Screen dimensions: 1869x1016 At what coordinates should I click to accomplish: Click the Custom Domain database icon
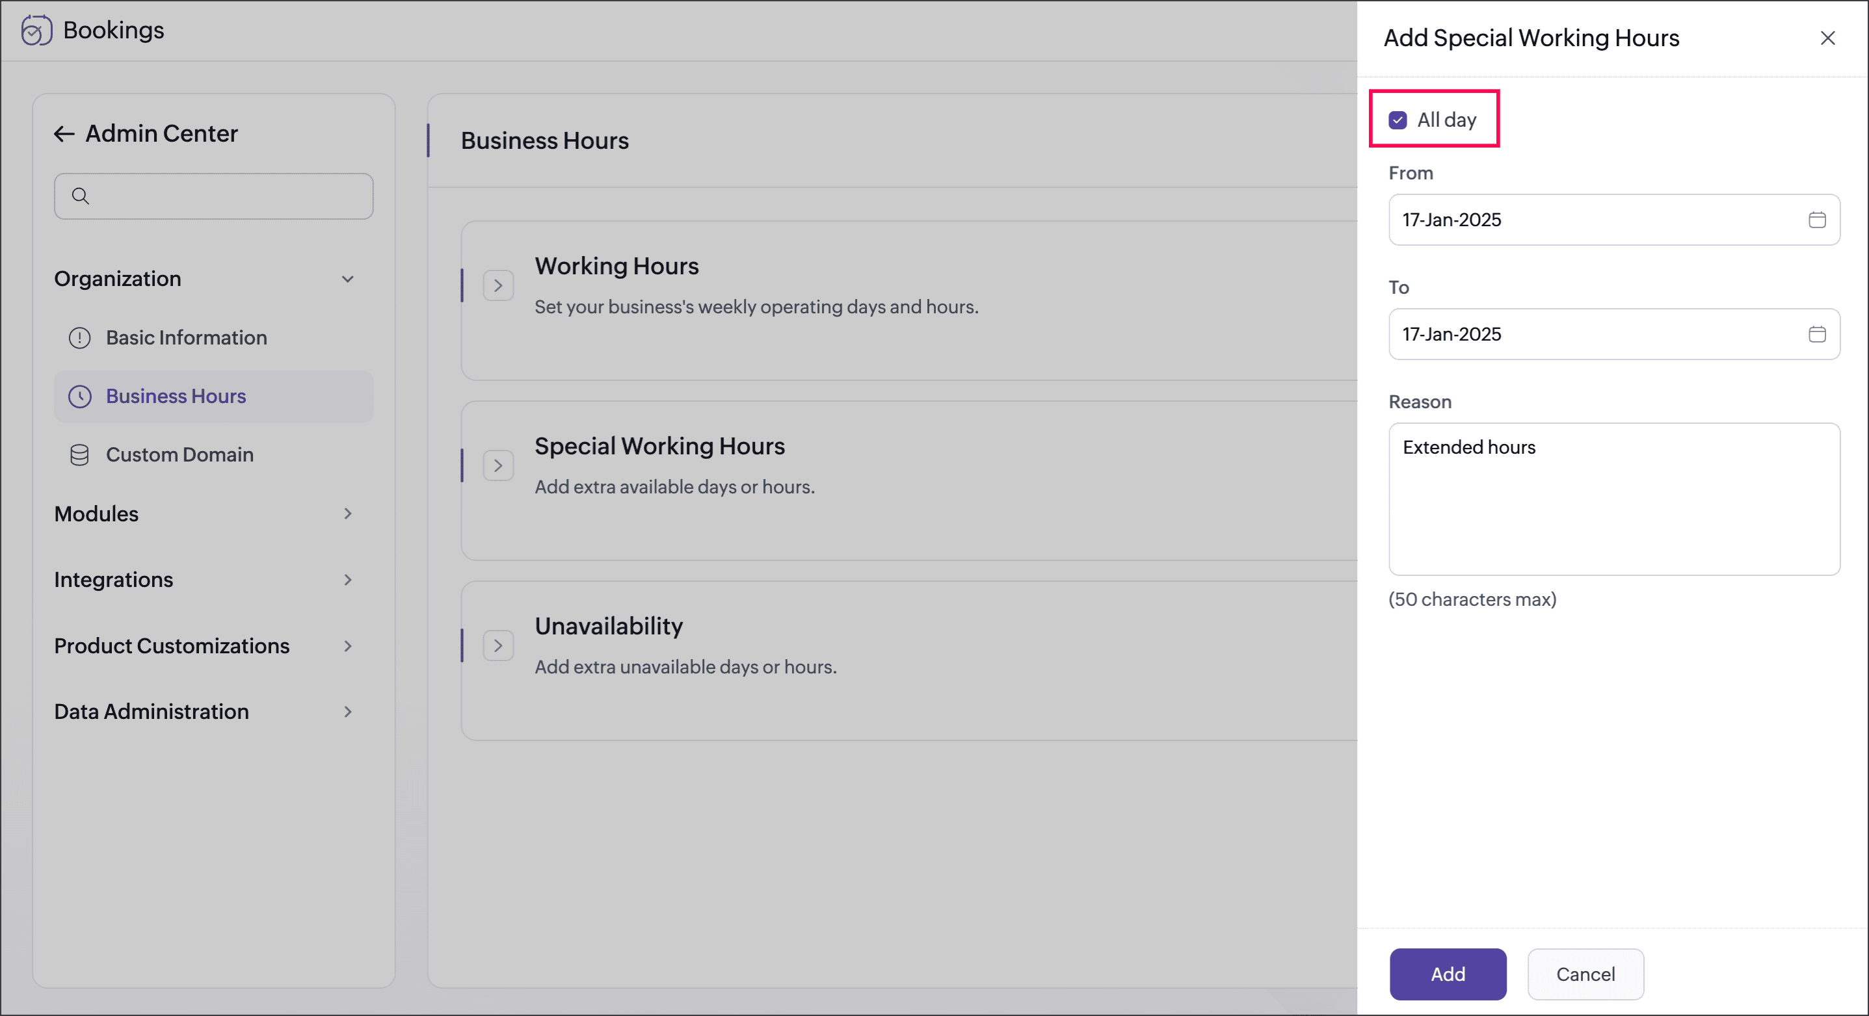tap(80, 455)
